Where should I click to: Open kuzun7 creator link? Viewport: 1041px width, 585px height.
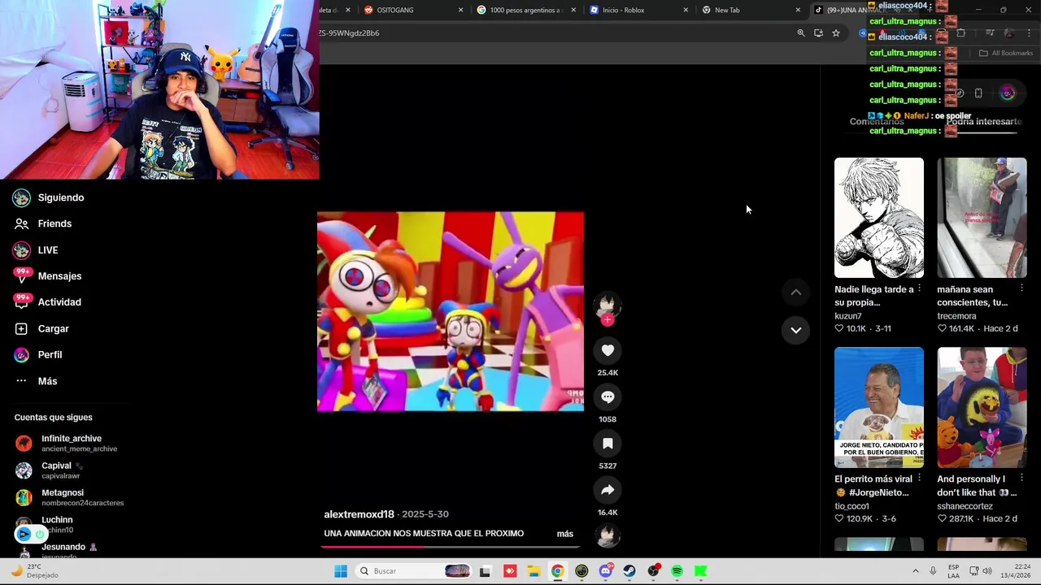tap(848, 316)
